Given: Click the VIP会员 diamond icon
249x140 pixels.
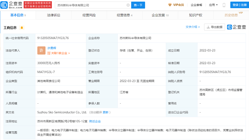Looking at the screenshot, I should 170,5.
